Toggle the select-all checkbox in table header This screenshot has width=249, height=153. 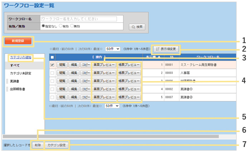[52, 57]
